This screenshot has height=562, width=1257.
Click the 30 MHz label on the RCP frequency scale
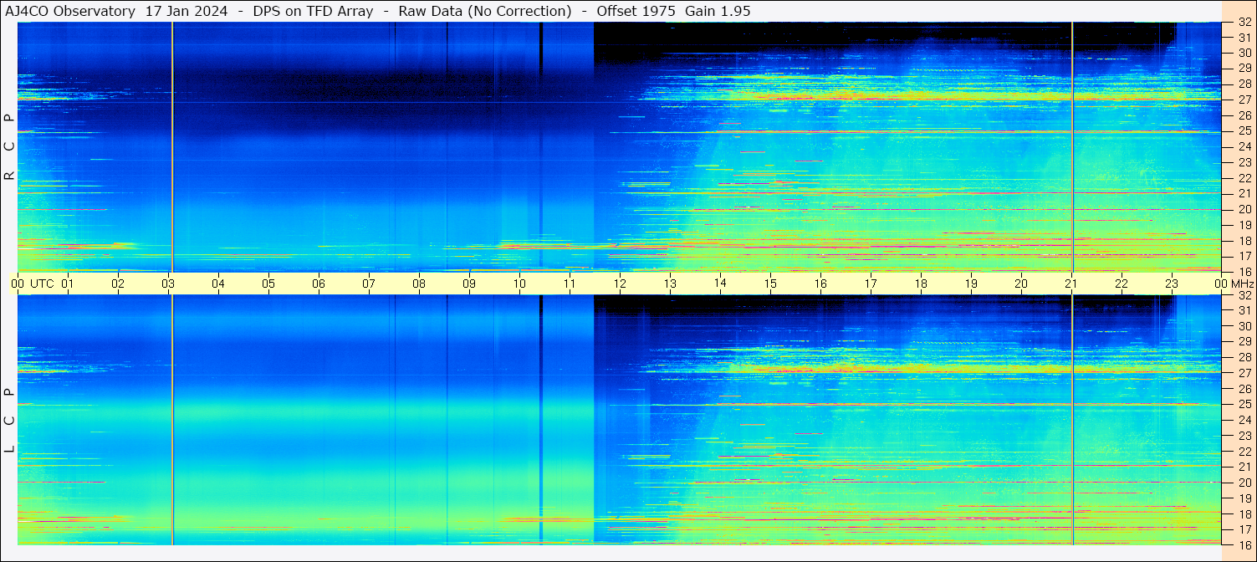point(1244,53)
